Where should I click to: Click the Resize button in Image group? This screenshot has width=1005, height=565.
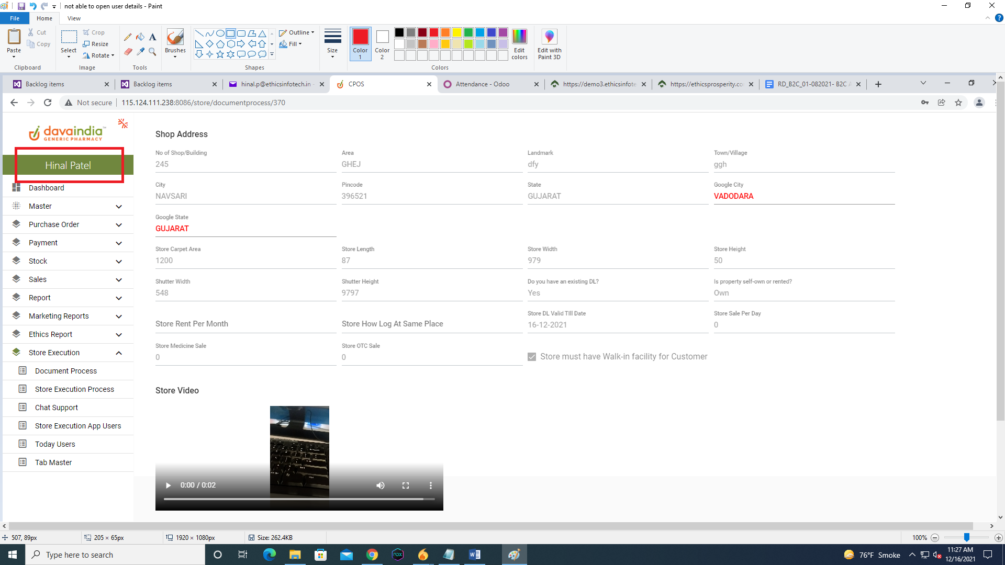pos(96,44)
